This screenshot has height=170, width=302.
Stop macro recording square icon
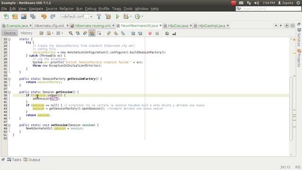[x=157, y=34]
